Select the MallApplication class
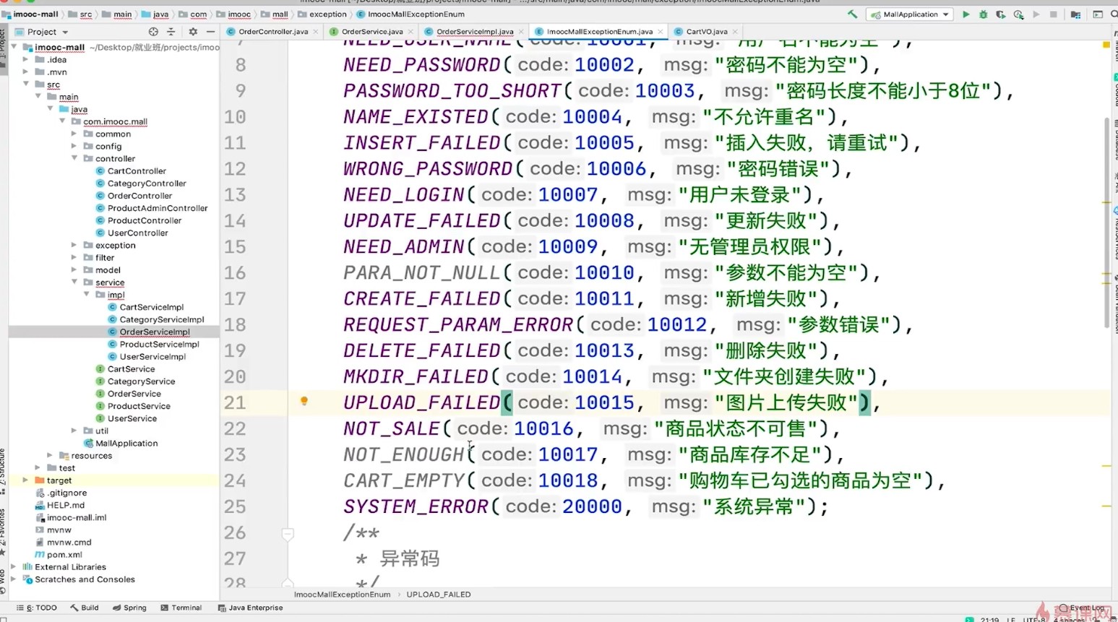The image size is (1118, 622). (126, 443)
